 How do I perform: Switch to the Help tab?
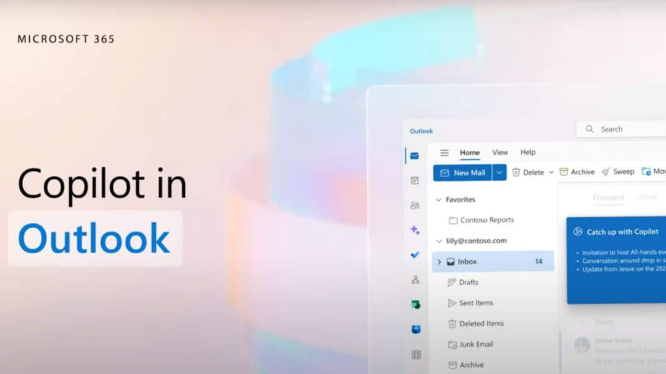pyautogui.click(x=528, y=152)
